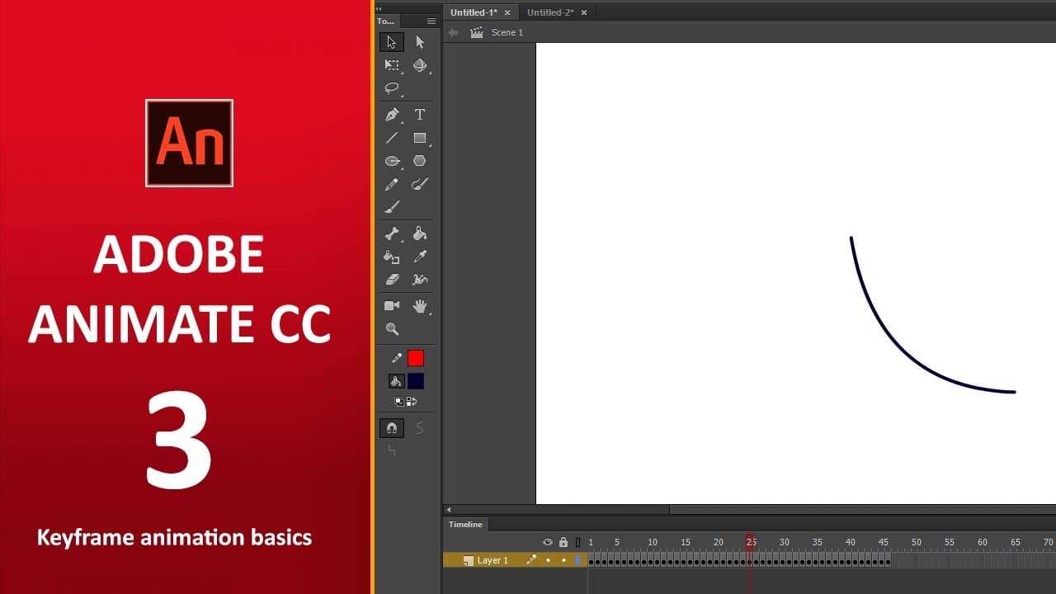Select the Bone tool
Image resolution: width=1056 pixels, height=594 pixels.
point(392,234)
